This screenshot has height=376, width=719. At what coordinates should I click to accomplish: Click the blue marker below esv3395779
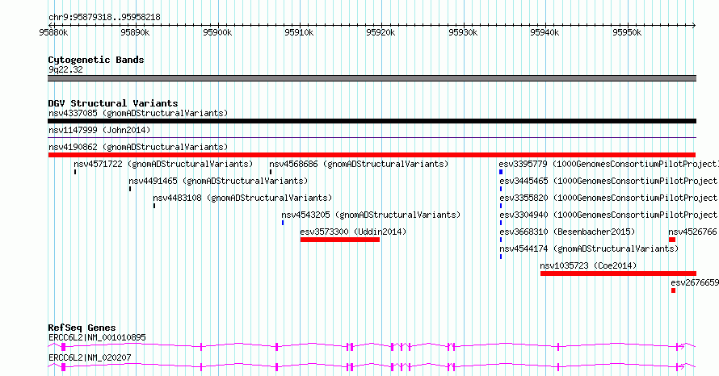tap(501, 172)
